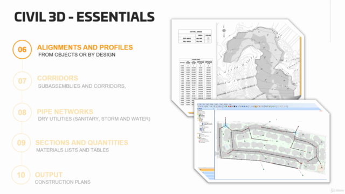The image size is (345, 194).
Task: Click the volume table on plan sheet
Action: click(196, 82)
